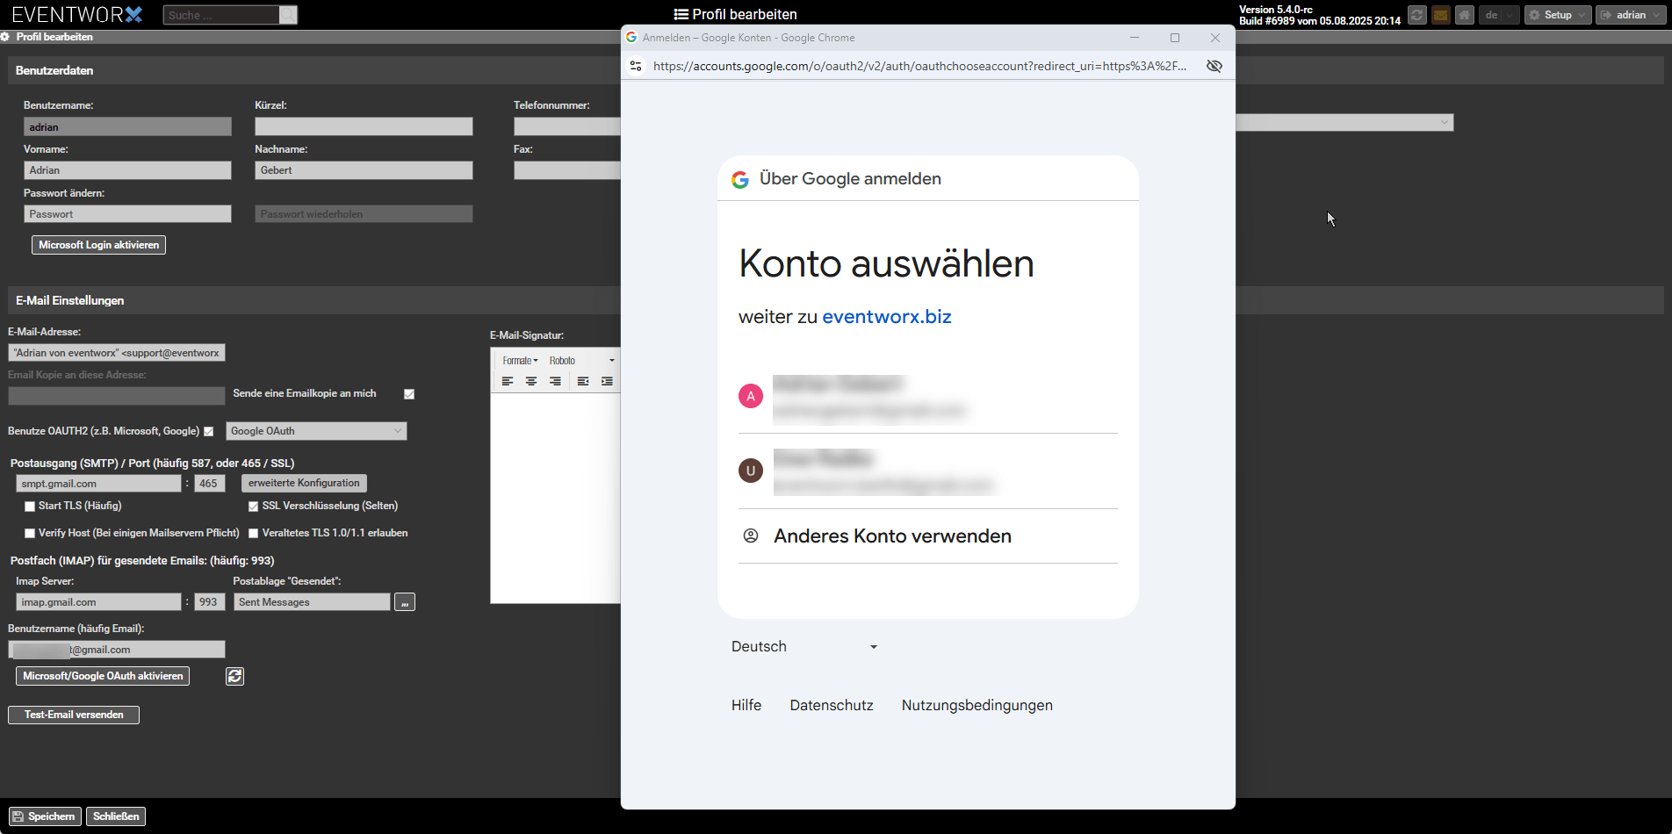The image size is (1672, 834).
Task: Click the Vorname field showing Adrian
Action: pos(127,170)
